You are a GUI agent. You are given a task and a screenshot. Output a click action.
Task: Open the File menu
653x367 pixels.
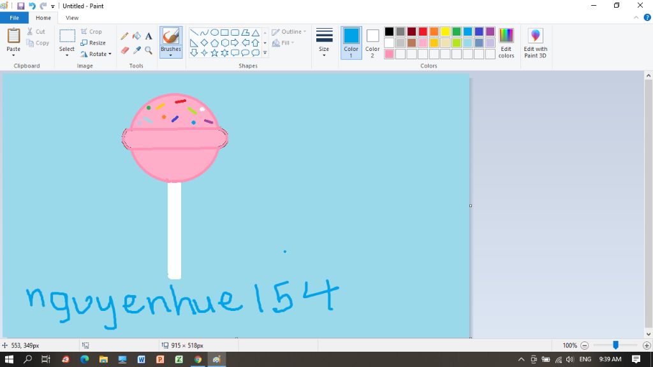click(x=14, y=18)
